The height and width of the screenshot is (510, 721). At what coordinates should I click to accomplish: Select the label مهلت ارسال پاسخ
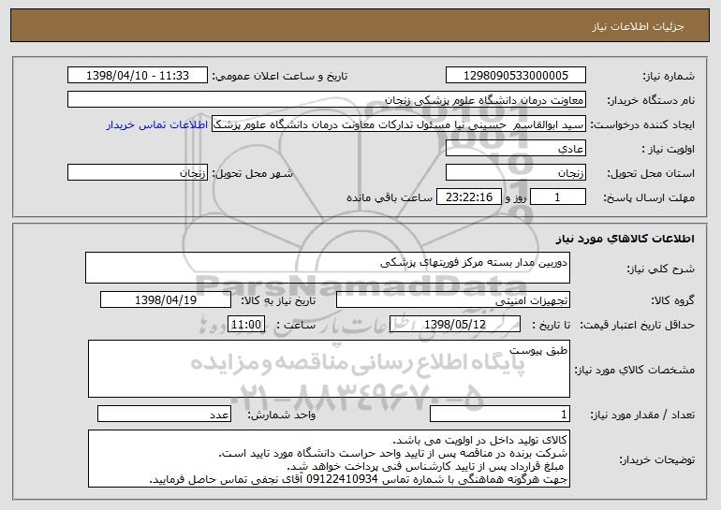(649, 197)
